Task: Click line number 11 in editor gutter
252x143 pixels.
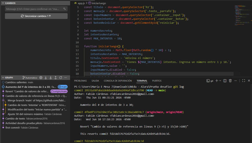Action: pos(77,46)
